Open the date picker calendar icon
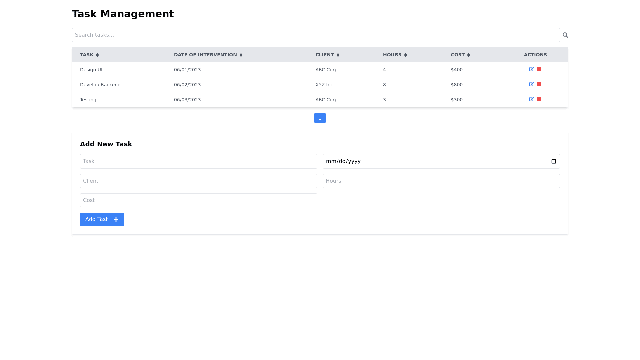 (553, 161)
